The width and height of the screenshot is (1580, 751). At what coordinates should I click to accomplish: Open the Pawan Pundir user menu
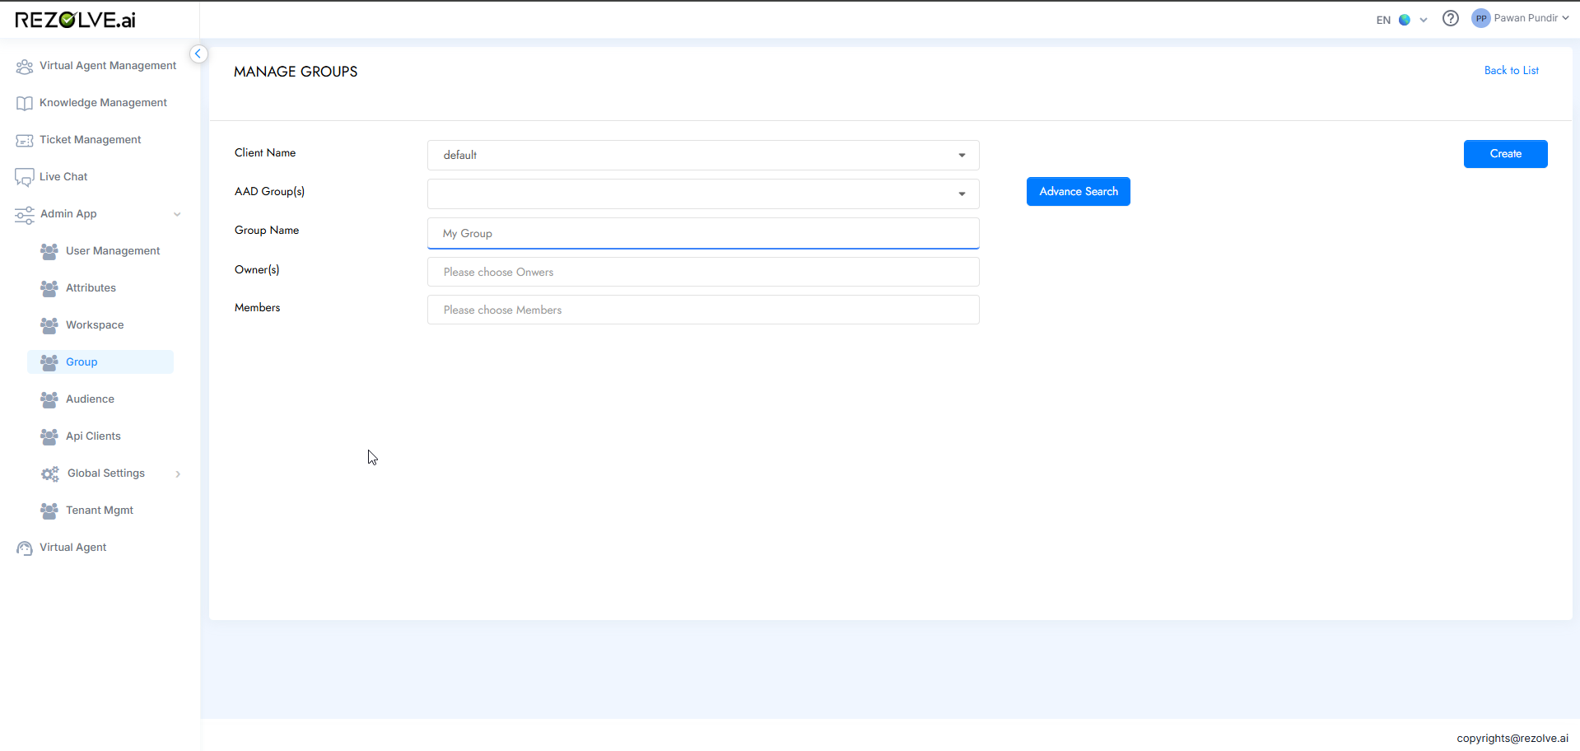coord(1520,18)
